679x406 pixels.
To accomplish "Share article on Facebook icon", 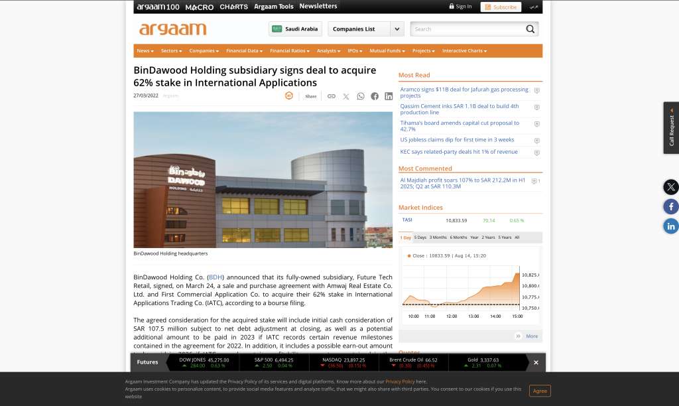I will click(x=375, y=96).
